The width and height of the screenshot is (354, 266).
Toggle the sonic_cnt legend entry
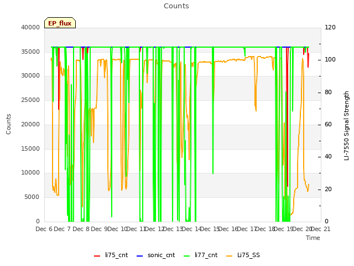[156, 255]
